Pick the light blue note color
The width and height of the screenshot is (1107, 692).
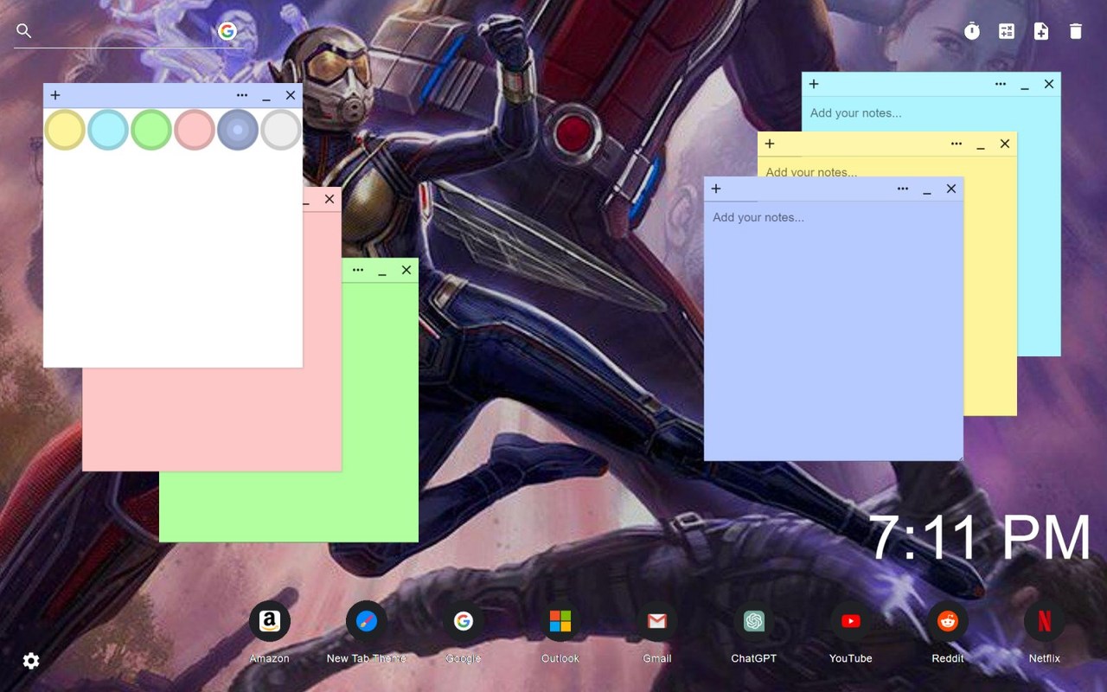click(108, 130)
